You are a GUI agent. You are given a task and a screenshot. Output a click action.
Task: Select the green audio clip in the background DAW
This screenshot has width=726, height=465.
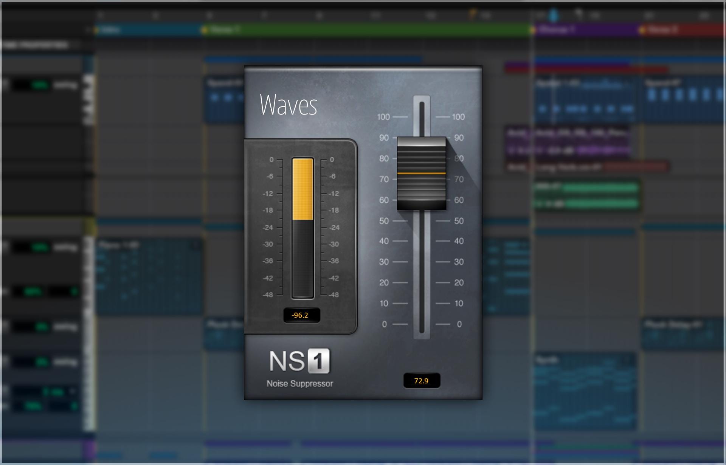coord(587,196)
